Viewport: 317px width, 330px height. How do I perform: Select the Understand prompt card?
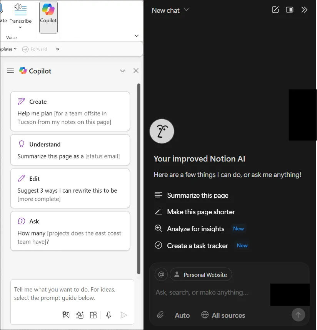[70, 150]
